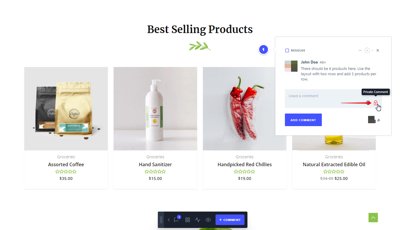This screenshot has height=230, width=400.
Task: Check the Resolve checkbox
Action: [287, 50]
